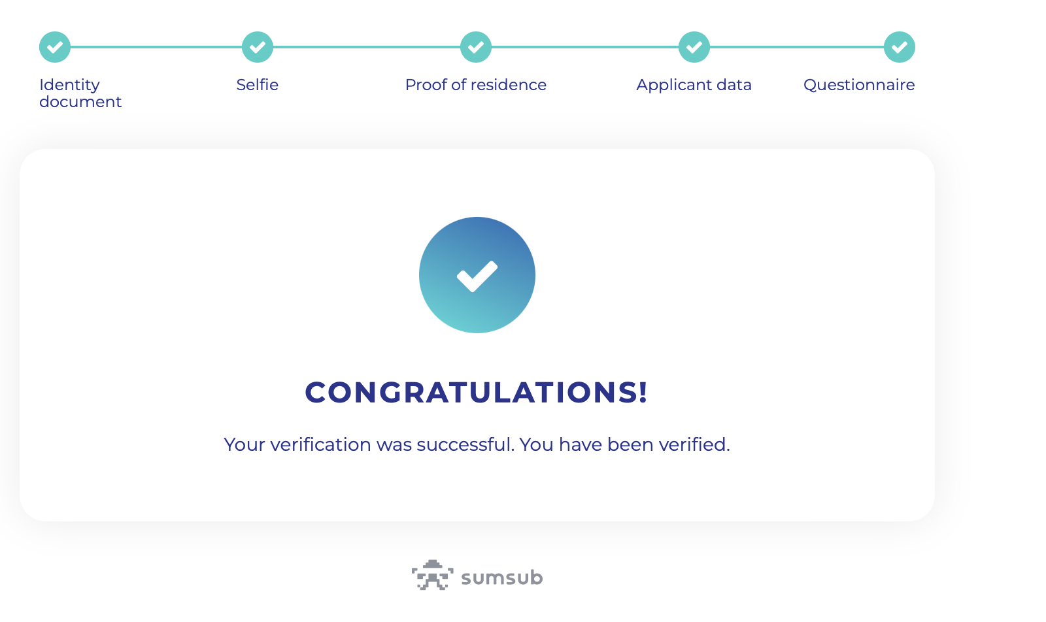Viewport: 1046px width, 622px height.
Task: Click the Questionnaire step checkmark icon
Action: 900,47
